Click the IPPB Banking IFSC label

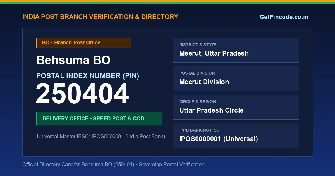point(199,130)
